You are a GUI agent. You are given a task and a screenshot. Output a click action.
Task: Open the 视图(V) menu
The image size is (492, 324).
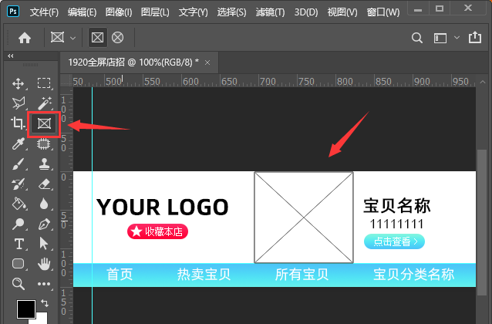point(342,12)
